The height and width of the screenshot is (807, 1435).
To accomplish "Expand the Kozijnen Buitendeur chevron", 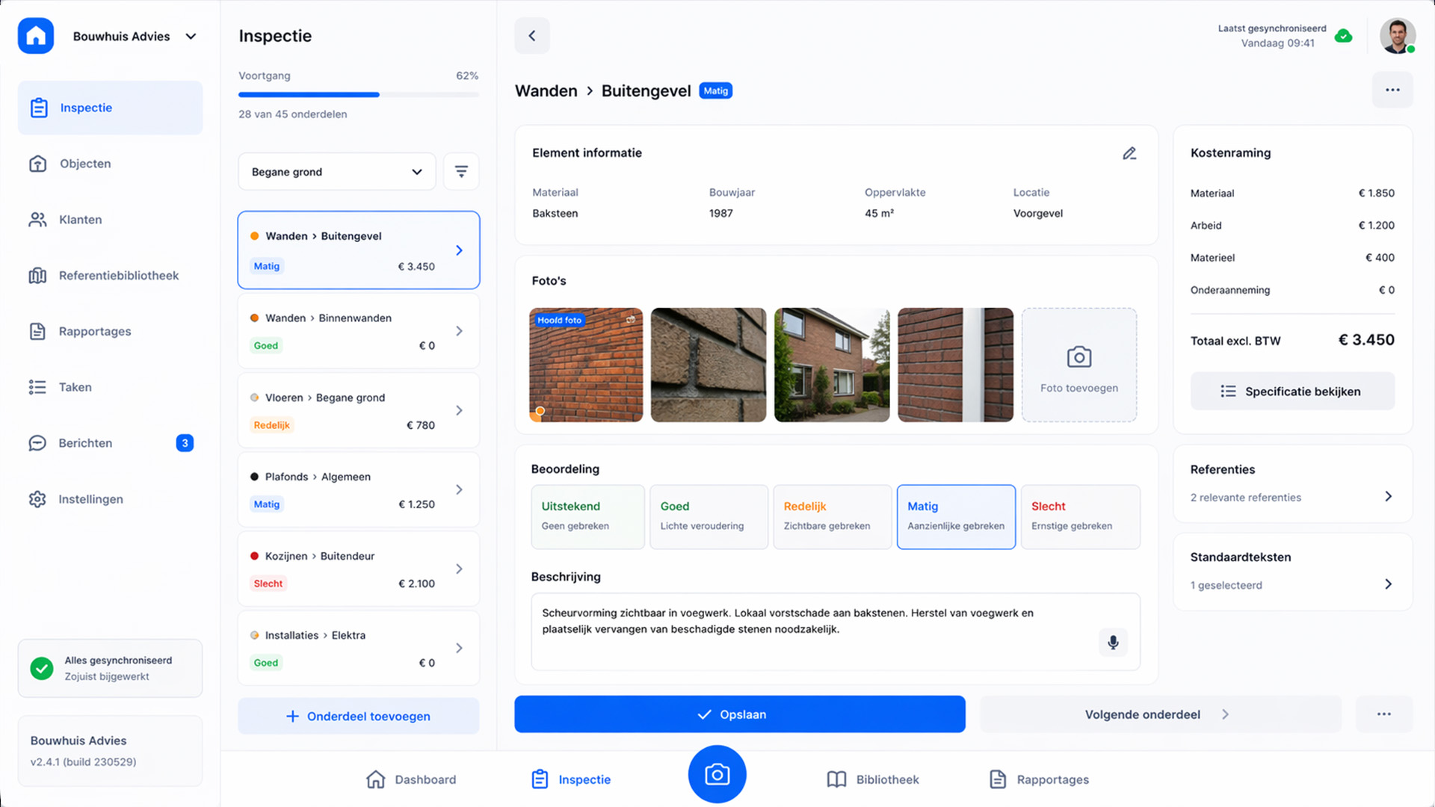I will (x=459, y=569).
